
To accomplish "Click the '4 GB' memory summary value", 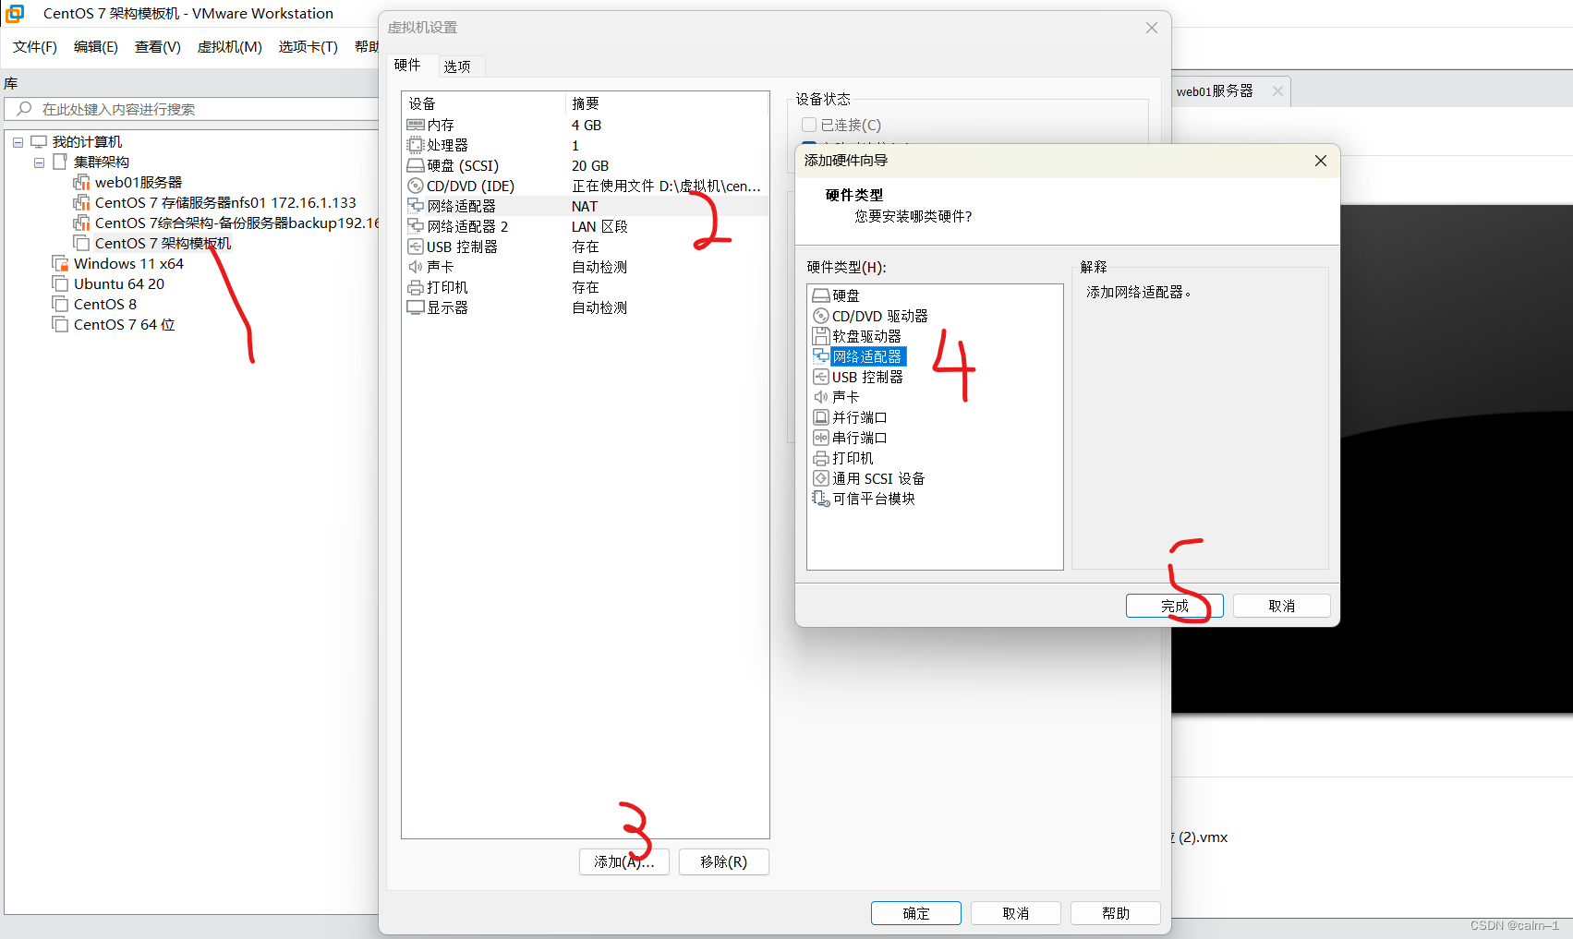I will (587, 125).
